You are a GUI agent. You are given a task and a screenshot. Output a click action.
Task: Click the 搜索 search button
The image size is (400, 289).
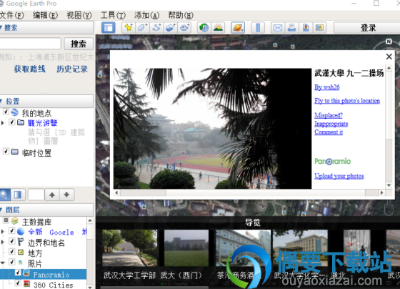[79, 44]
